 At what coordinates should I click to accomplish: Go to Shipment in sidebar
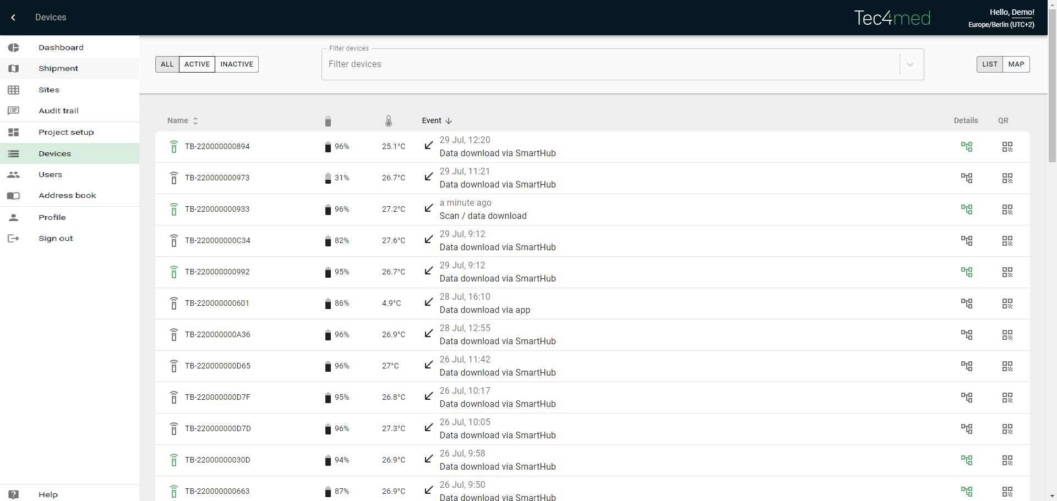tap(69, 68)
